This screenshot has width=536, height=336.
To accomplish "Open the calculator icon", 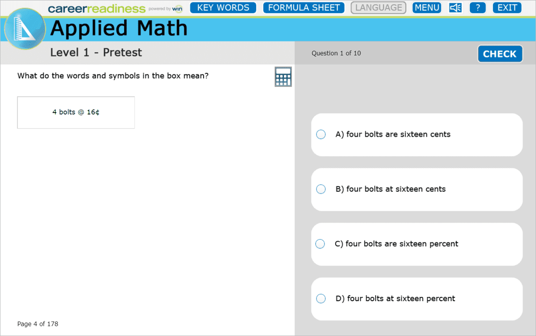I will (x=283, y=77).
